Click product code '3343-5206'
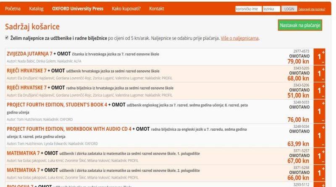336x187 pixels. (301, 85)
